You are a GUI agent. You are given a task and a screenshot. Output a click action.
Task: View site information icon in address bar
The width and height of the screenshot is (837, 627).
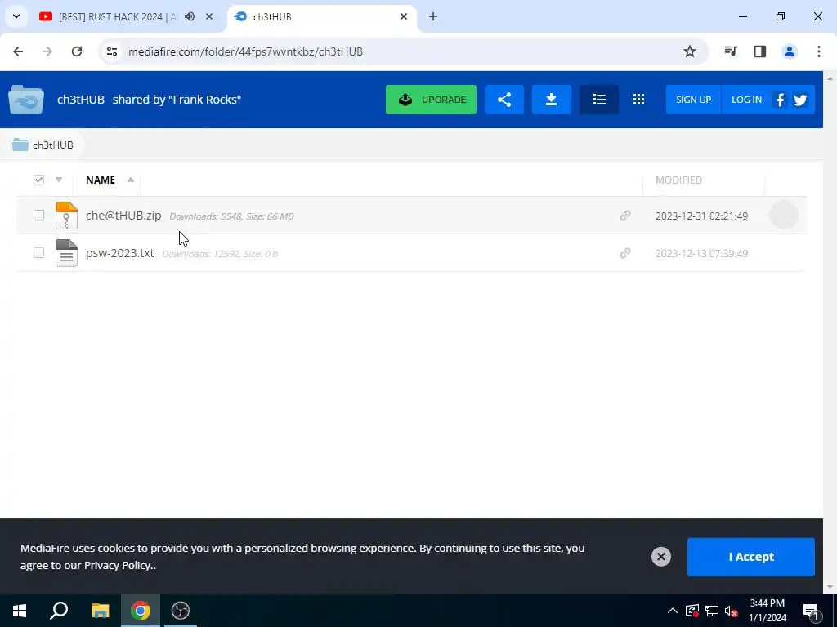(x=112, y=51)
